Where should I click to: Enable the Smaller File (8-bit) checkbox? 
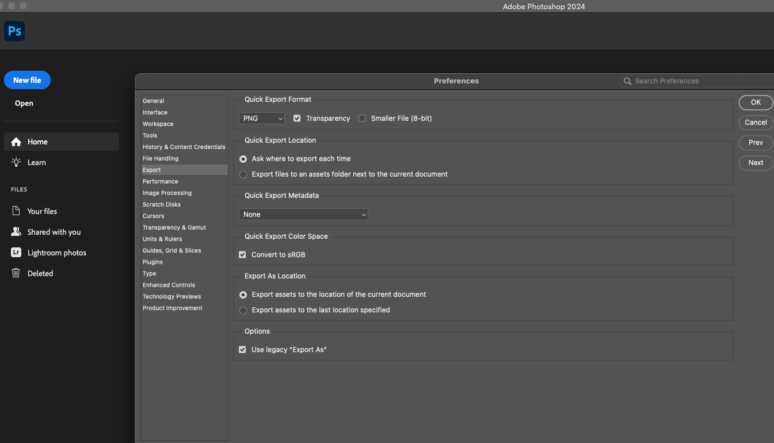pos(362,118)
